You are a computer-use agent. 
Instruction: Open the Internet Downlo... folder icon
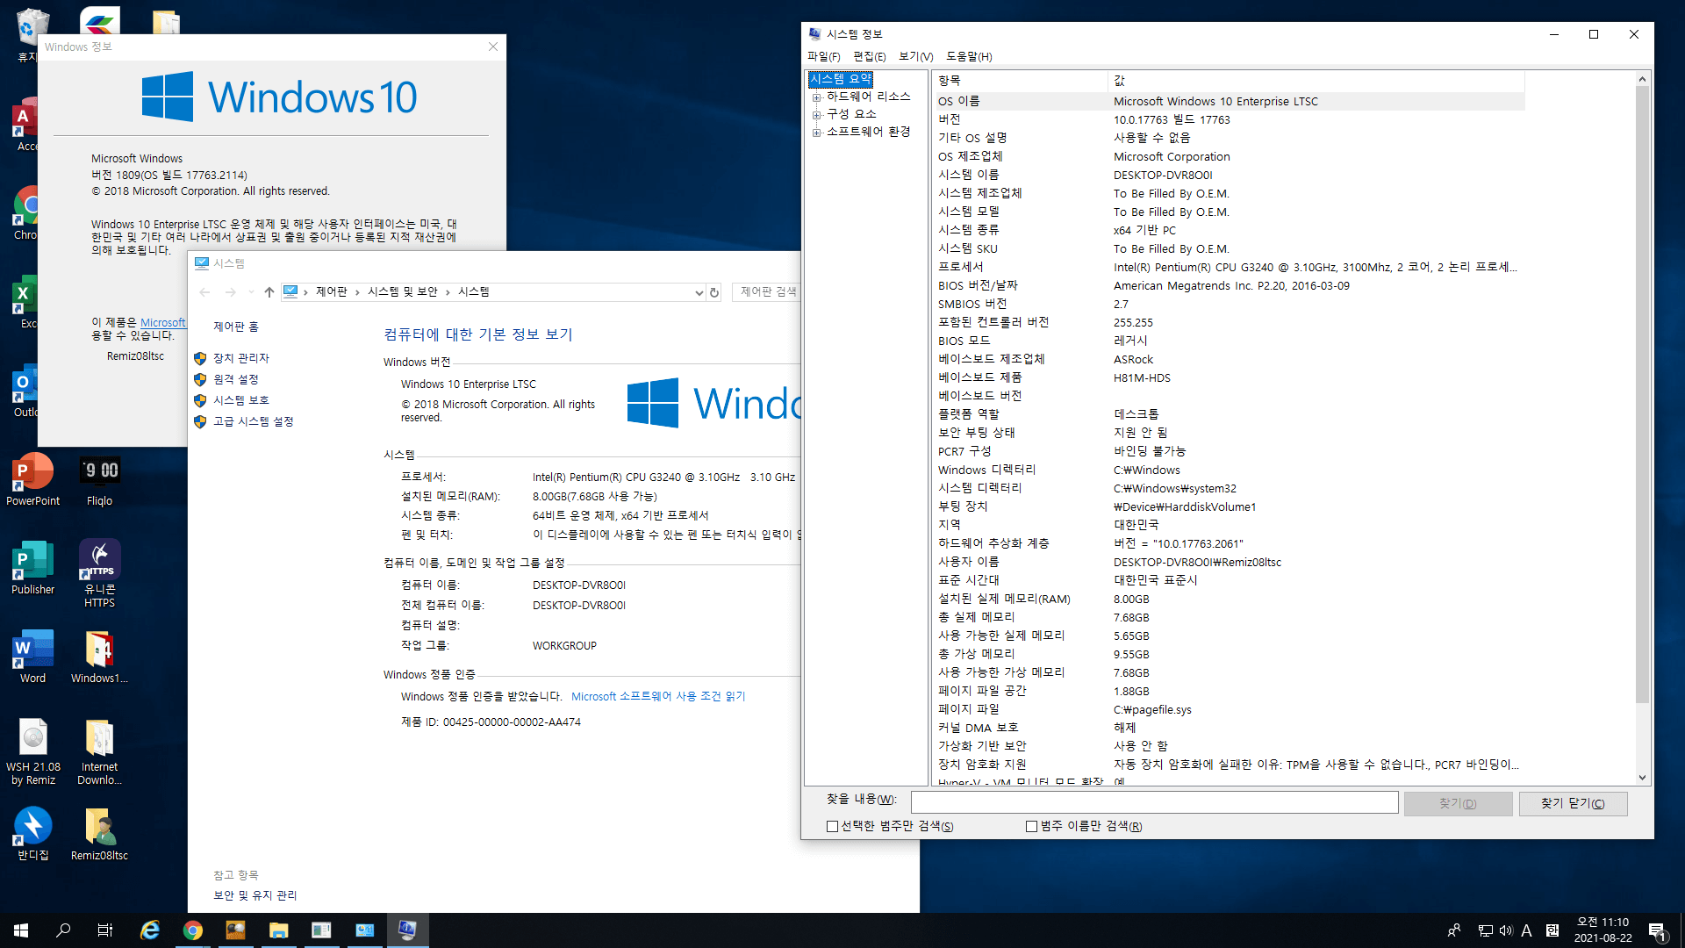pos(99,751)
